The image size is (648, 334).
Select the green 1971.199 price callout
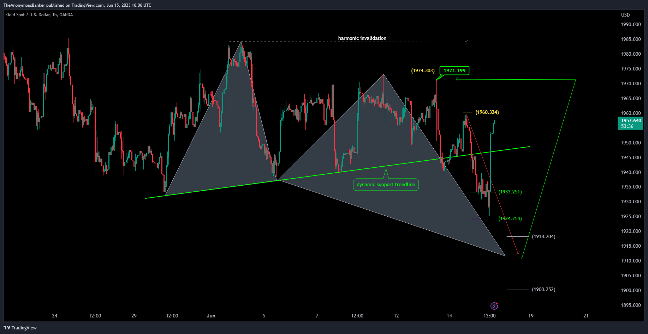[x=454, y=70]
